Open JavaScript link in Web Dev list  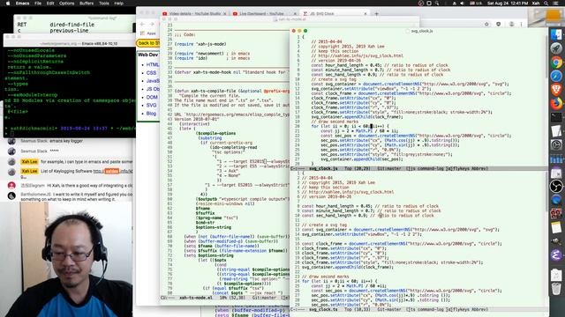(x=153, y=81)
